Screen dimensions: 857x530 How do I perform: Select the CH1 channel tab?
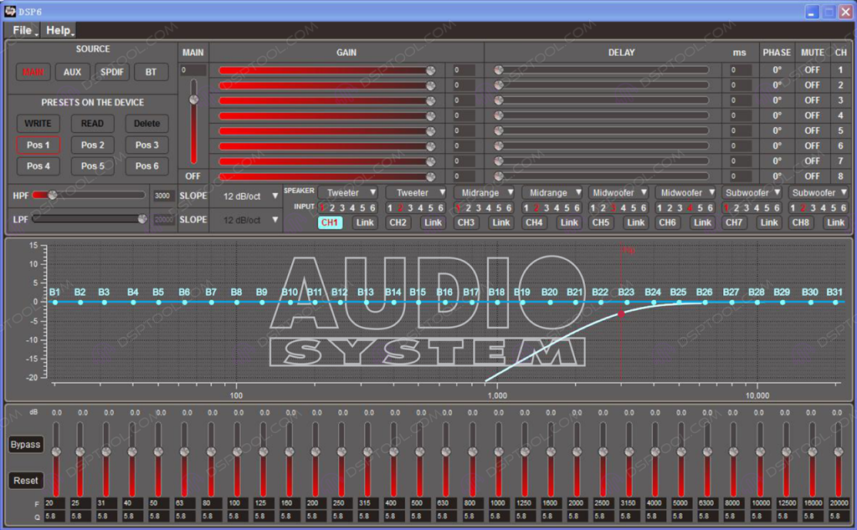point(330,222)
